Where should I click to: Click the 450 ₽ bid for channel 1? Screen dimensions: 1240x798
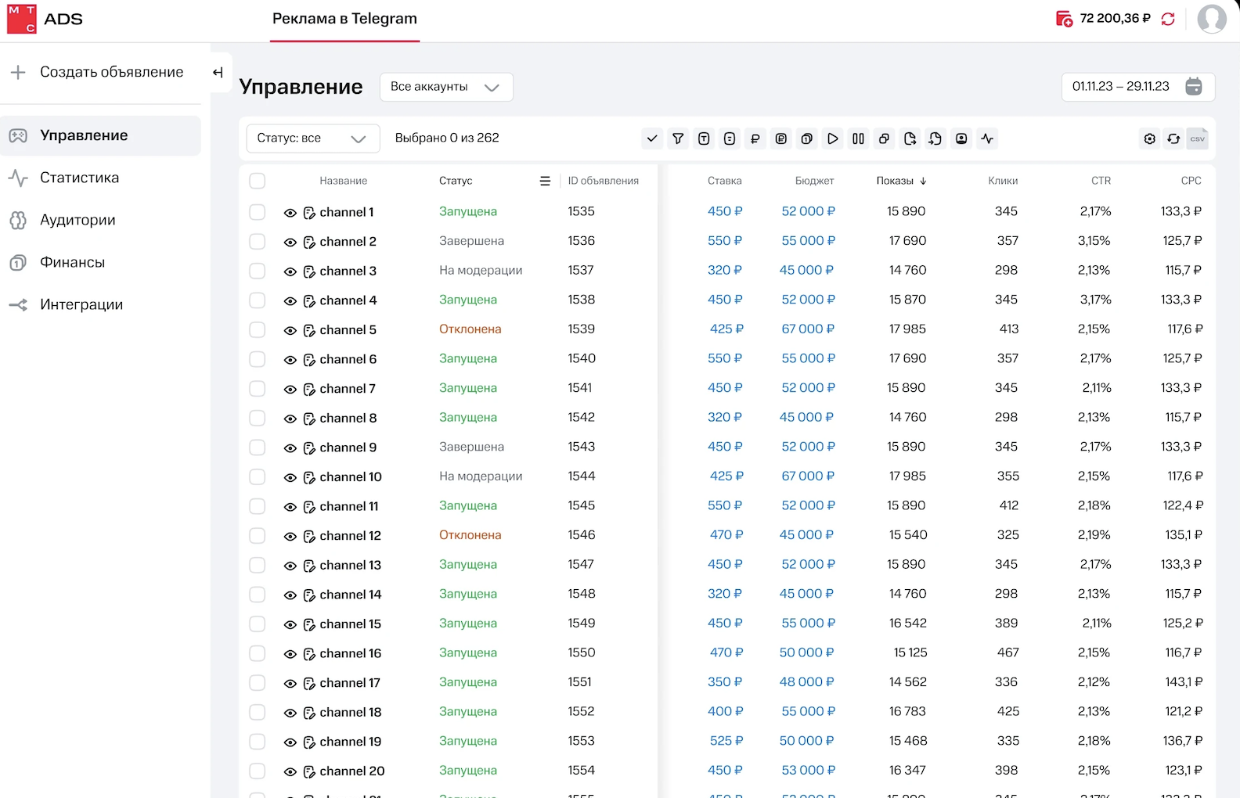point(725,211)
